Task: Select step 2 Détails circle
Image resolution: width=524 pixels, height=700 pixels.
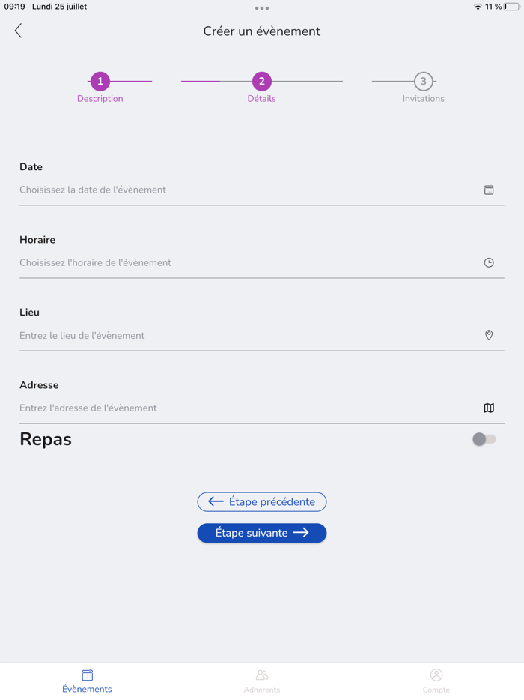Action: (x=261, y=82)
